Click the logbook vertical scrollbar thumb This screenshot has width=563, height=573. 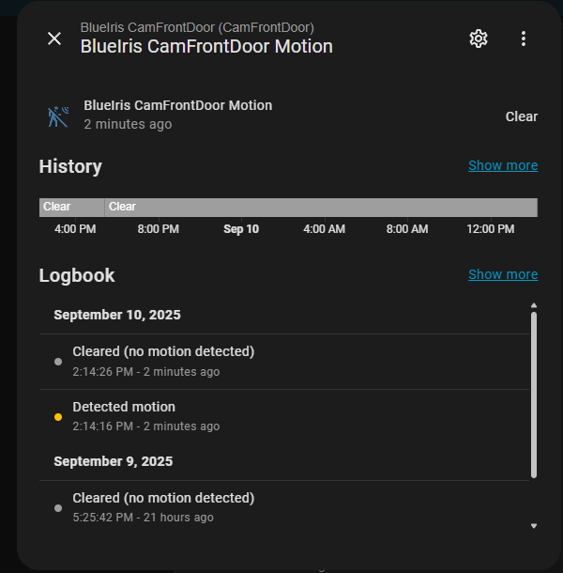pyautogui.click(x=534, y=395)
